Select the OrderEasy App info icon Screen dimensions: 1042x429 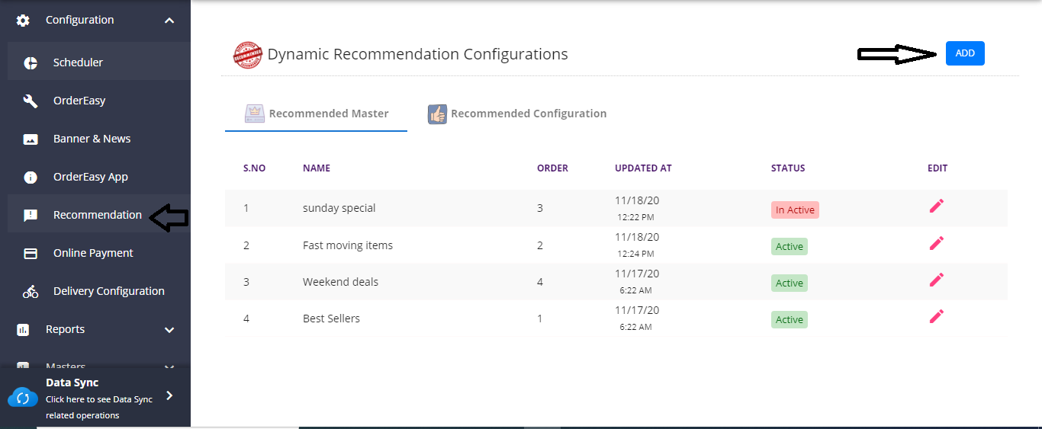click(31, 177)
